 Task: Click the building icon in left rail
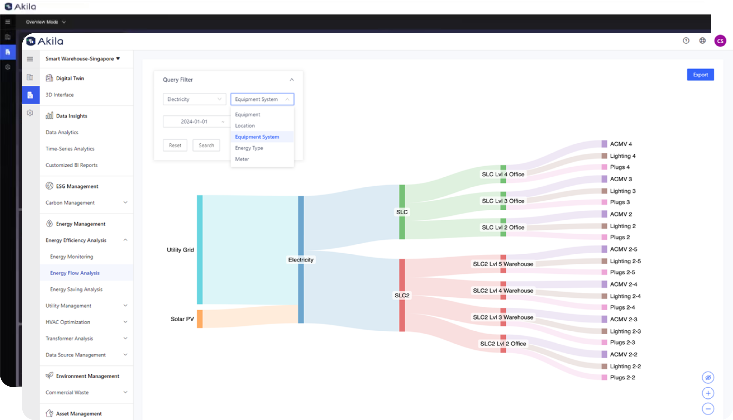tap(30, 77)
